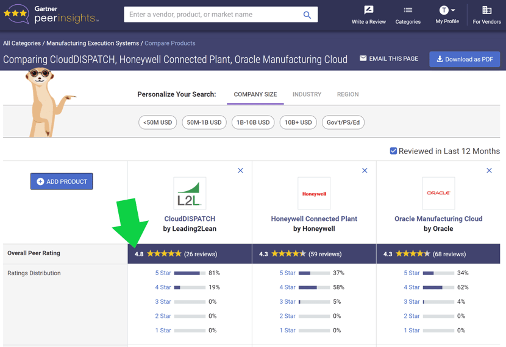This screenshot has height=347, width=506.
Task: Click CloudDISPATCH 81% five-star bar
Action: [x=190, y=273]
